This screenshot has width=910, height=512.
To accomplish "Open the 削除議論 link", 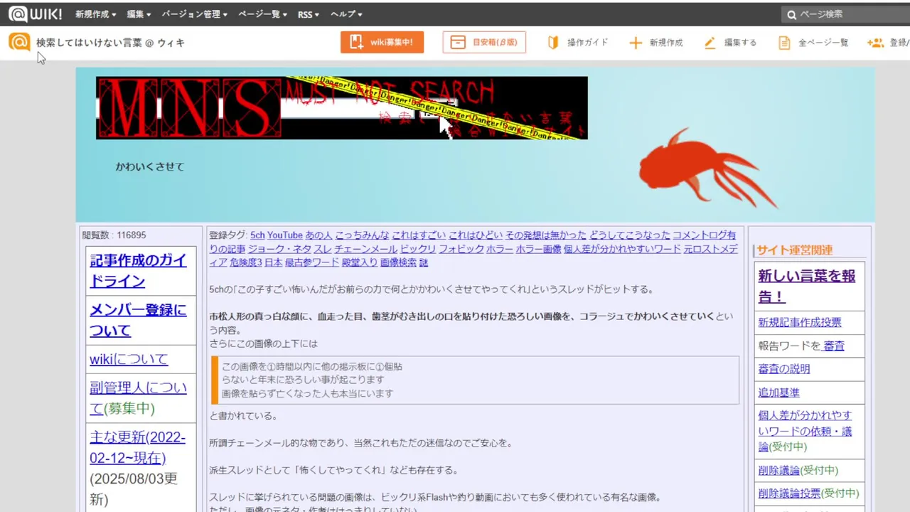I will pyautogui.click(x=779, y=470).
